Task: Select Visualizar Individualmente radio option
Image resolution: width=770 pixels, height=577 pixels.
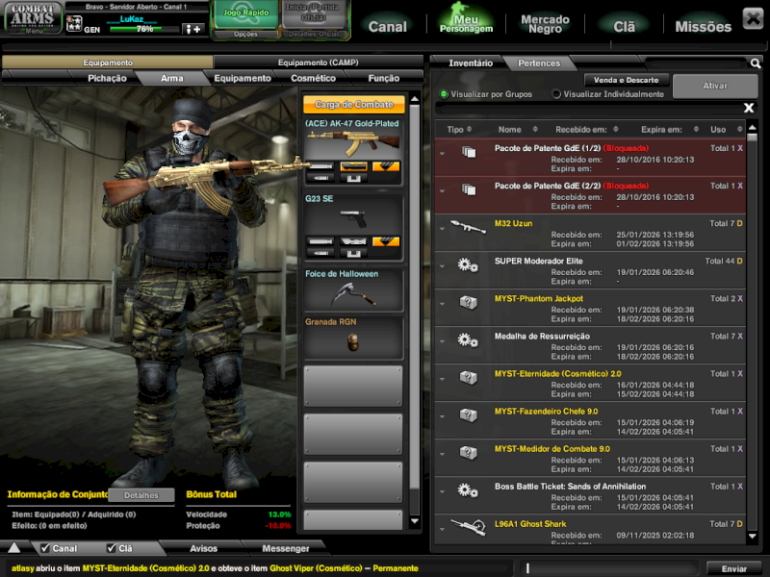Action: 556,94
